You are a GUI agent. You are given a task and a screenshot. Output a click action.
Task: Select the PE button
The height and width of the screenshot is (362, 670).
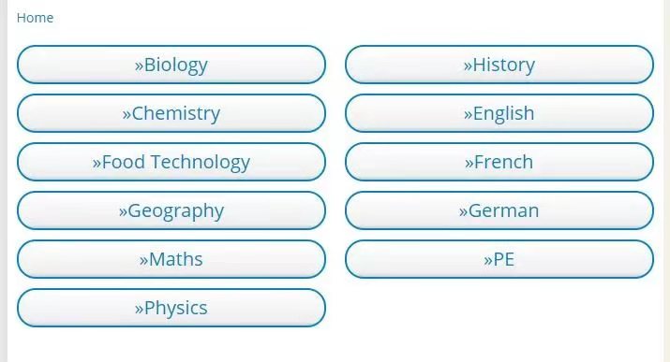(x=499, y=259)
